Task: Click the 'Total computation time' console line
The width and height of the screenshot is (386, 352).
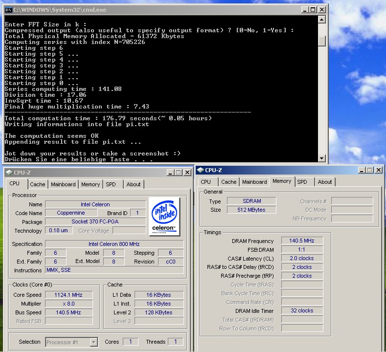Action: coord(108,118)
